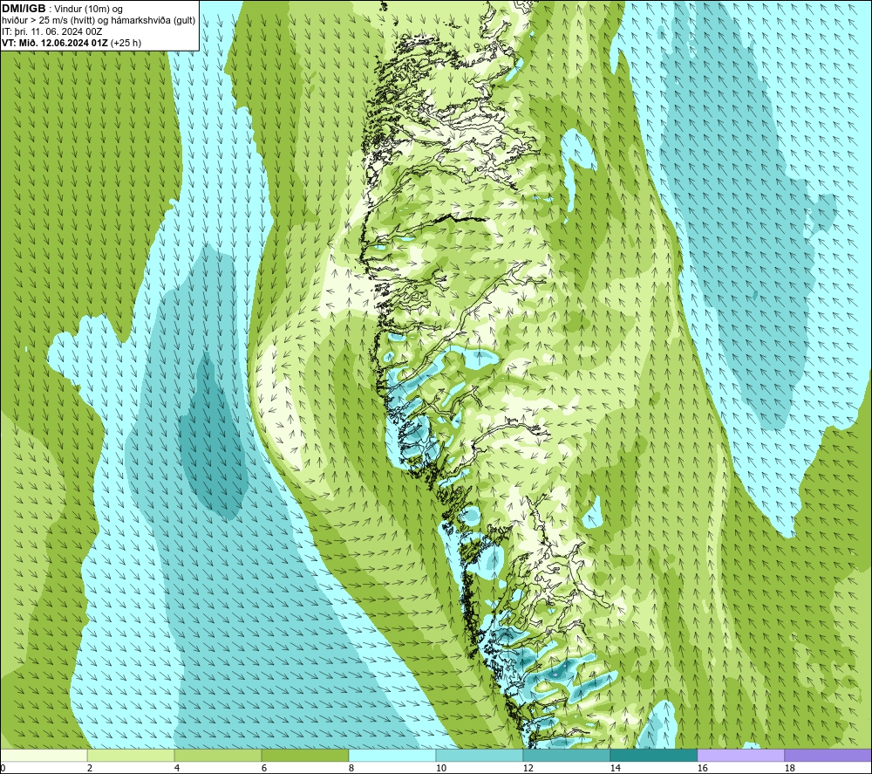Select the medium green 4–6 m/s legend swatch
872x774 pixels.
[218, 755]
